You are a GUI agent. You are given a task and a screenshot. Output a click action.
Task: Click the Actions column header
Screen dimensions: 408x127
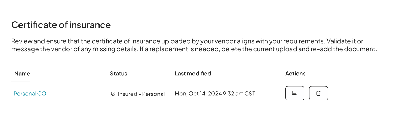[295, 74]
